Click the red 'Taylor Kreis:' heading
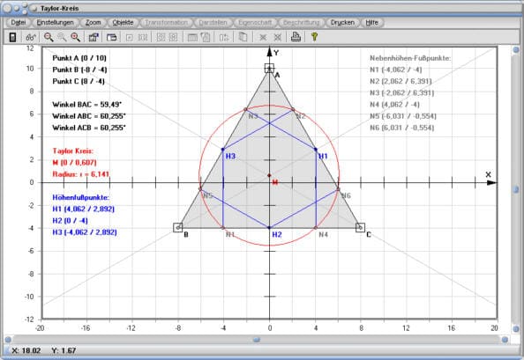The height and width of the screenshot is (360, 524). click(x=73, y=151)
